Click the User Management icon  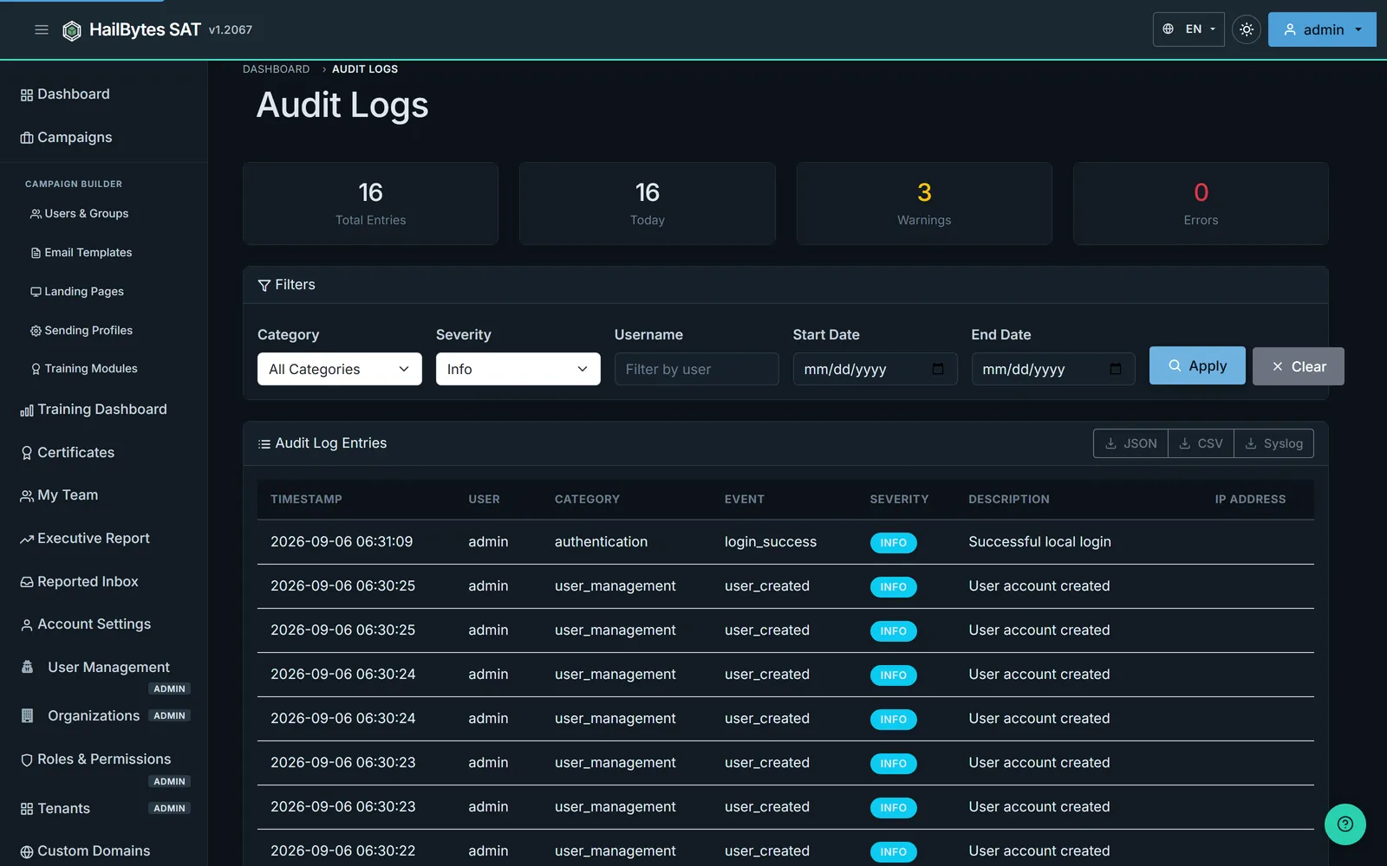[27, 667]
